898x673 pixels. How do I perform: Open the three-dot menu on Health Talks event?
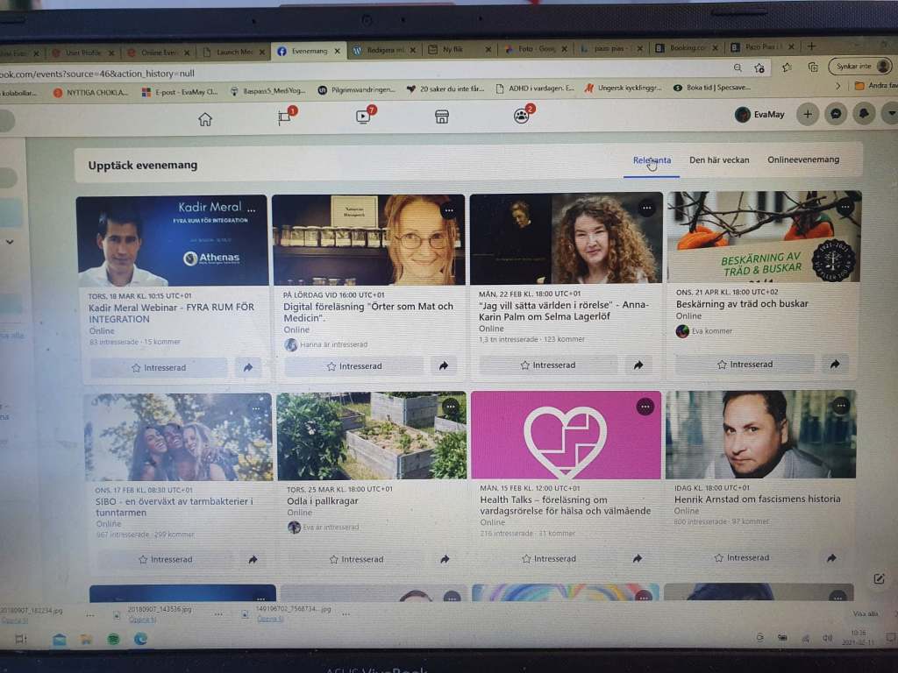(645, 407)
